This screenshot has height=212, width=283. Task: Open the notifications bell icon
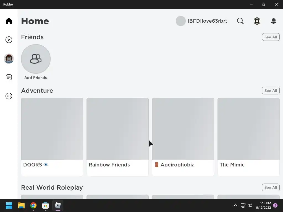tap(273, 21)
